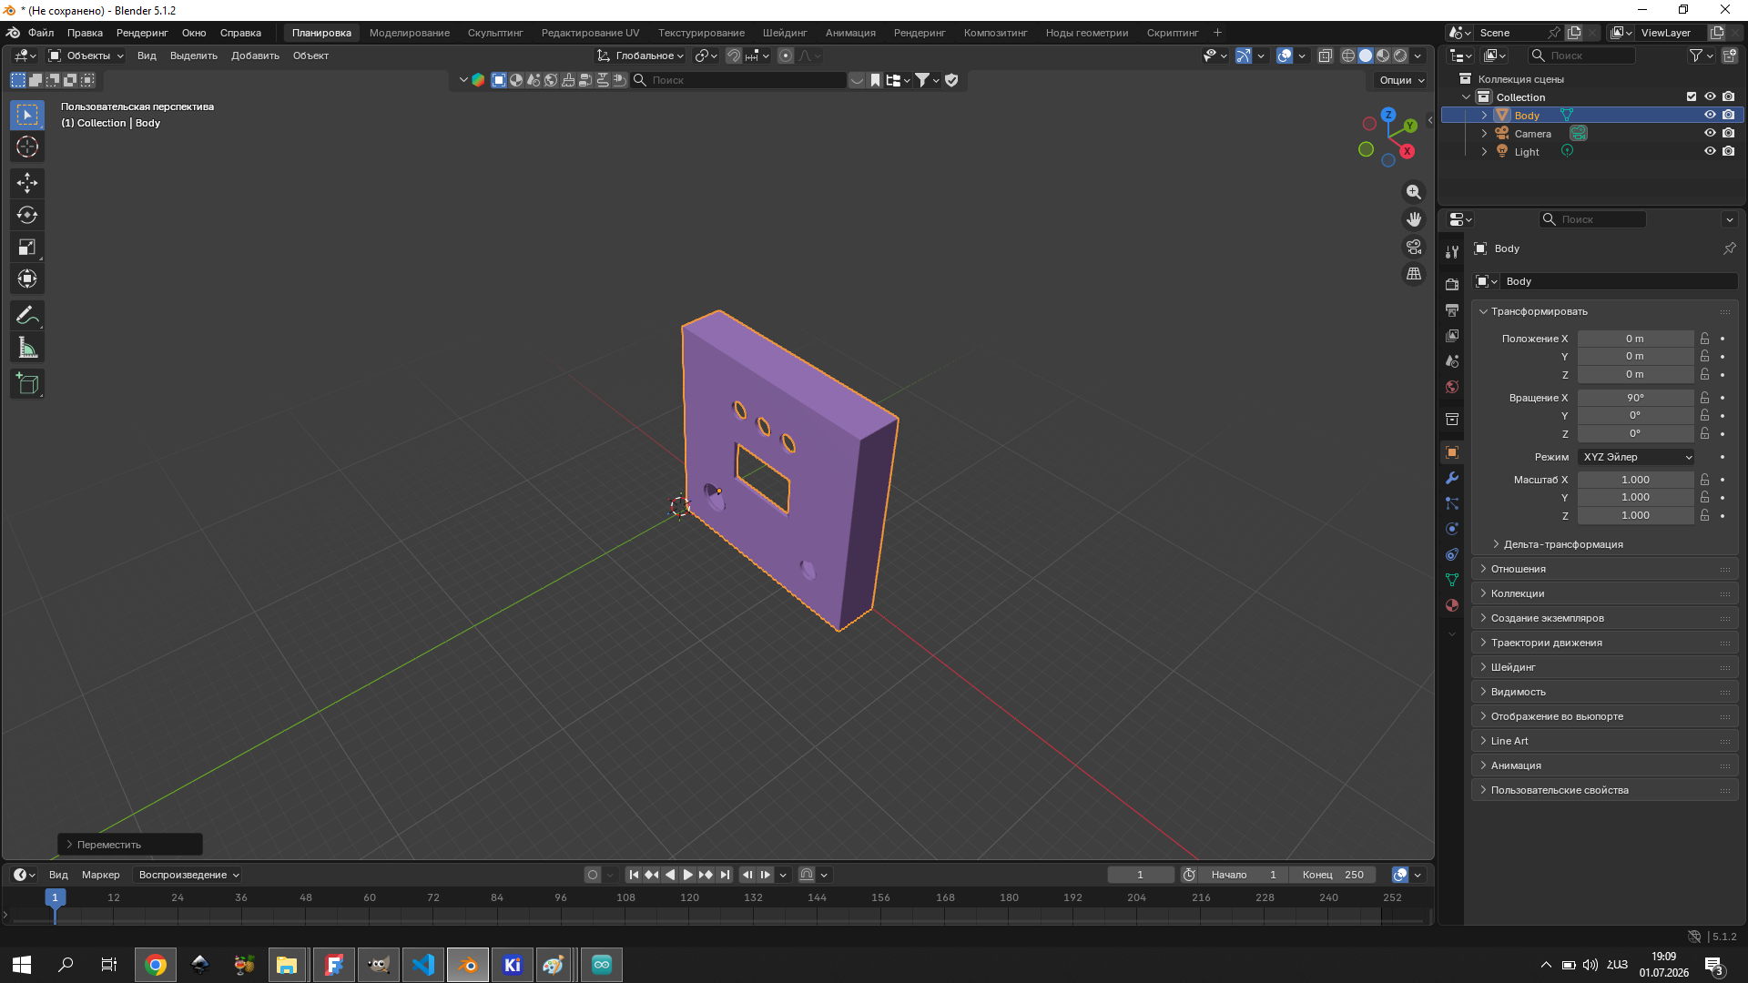Open the Render properties tab

[1452, 285]
